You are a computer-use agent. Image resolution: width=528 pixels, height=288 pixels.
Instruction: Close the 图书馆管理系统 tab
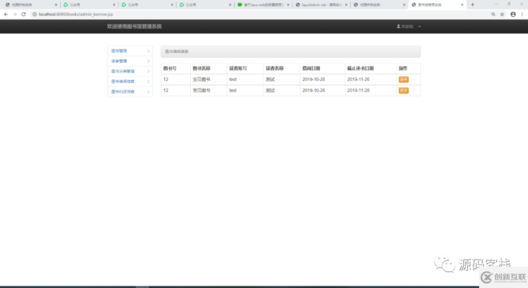coord(462,5)
